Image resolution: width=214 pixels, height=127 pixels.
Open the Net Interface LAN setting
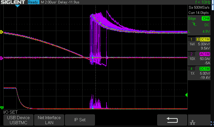pos(49,120)
